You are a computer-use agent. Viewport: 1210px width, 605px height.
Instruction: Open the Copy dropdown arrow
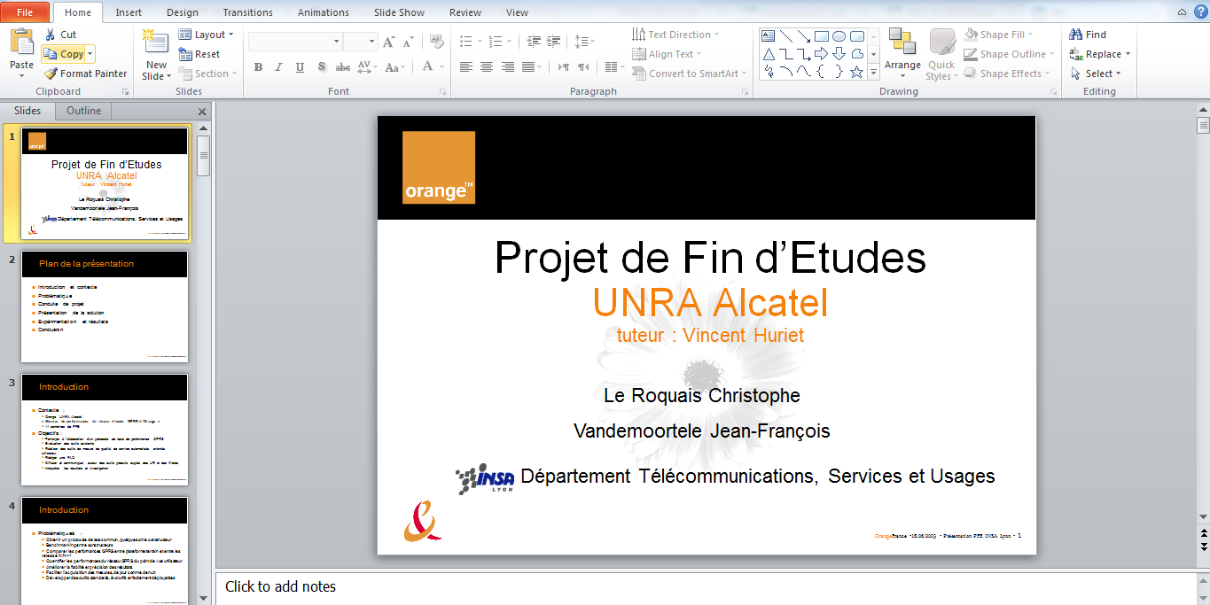click(x=90, y=54)
